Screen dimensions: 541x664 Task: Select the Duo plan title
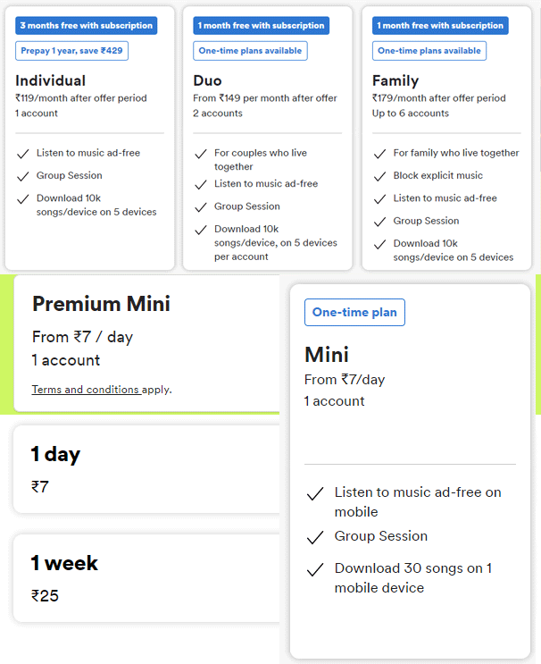point(208,80)
